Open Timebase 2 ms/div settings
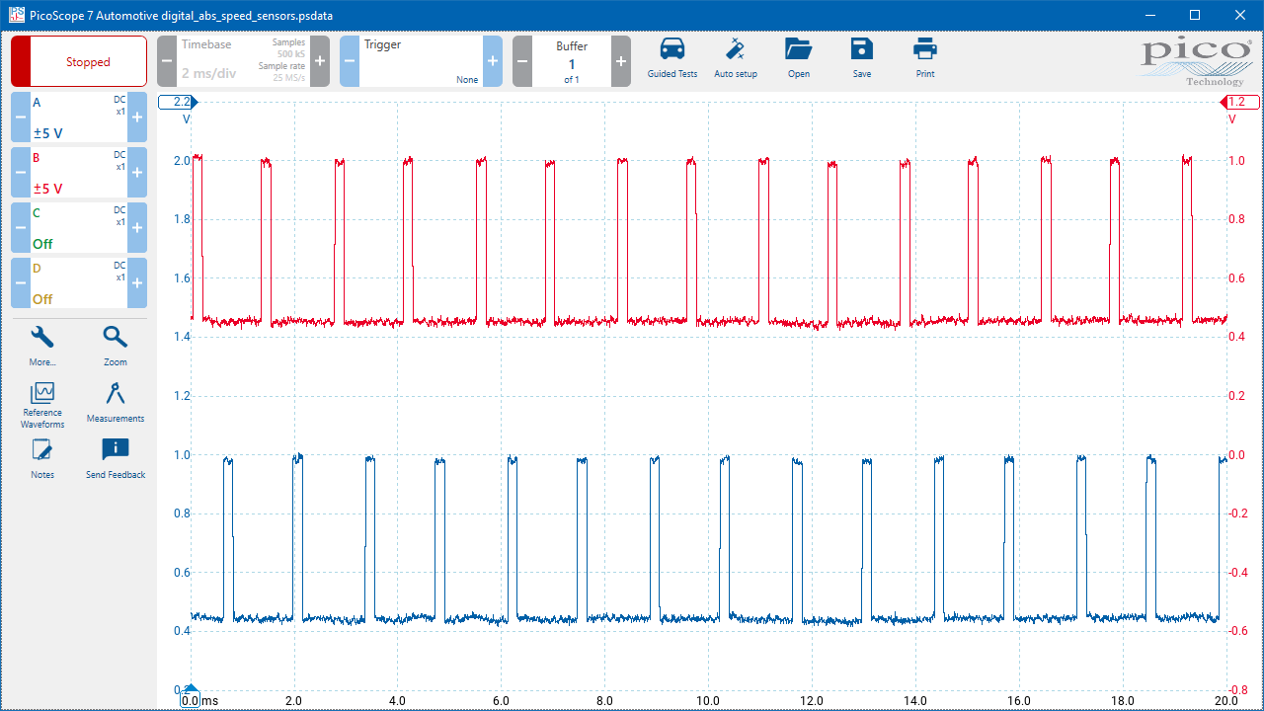 (243, 61)
